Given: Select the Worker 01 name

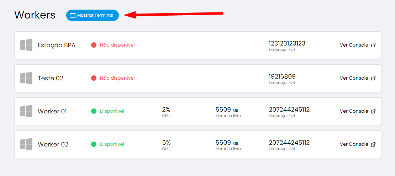Looking at the screenshot, I should click(x=52, y=111).
